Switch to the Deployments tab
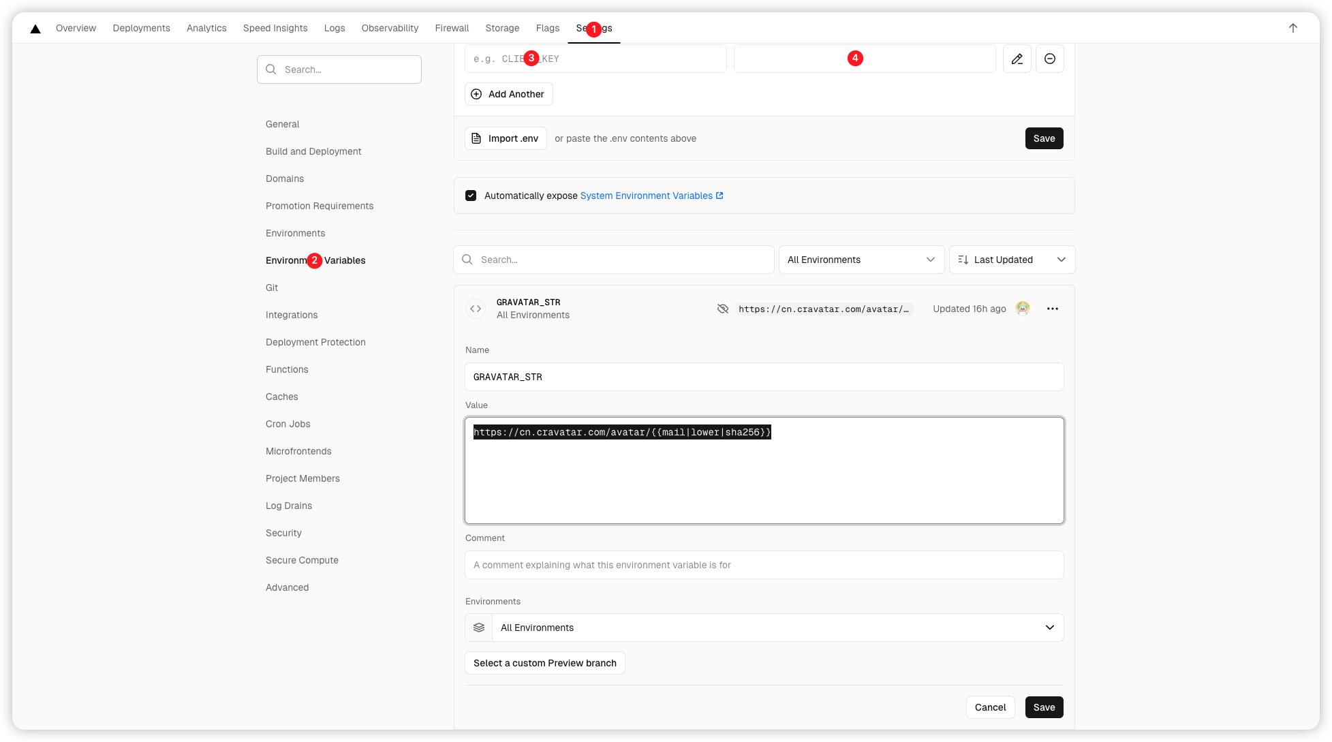This screenshot has height=742, width=1332. 141,28
